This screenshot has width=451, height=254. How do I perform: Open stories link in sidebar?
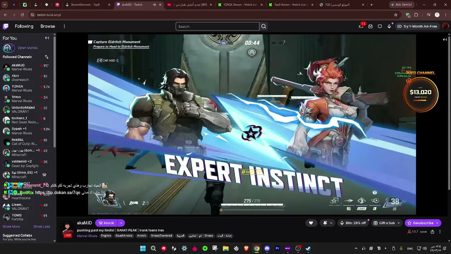[x=27, y=48]
